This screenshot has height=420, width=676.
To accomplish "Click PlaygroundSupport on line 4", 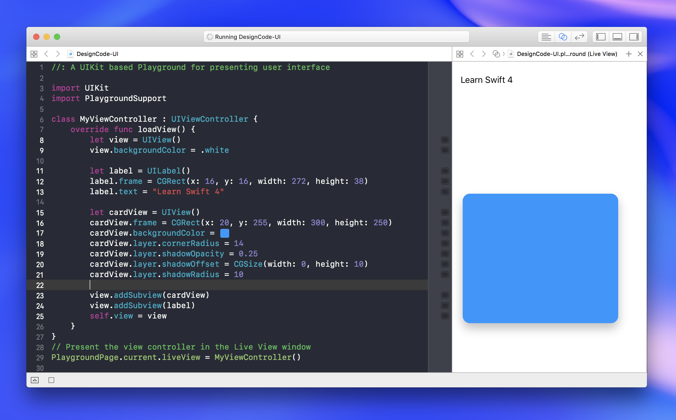I will click(x=126, y=98).
